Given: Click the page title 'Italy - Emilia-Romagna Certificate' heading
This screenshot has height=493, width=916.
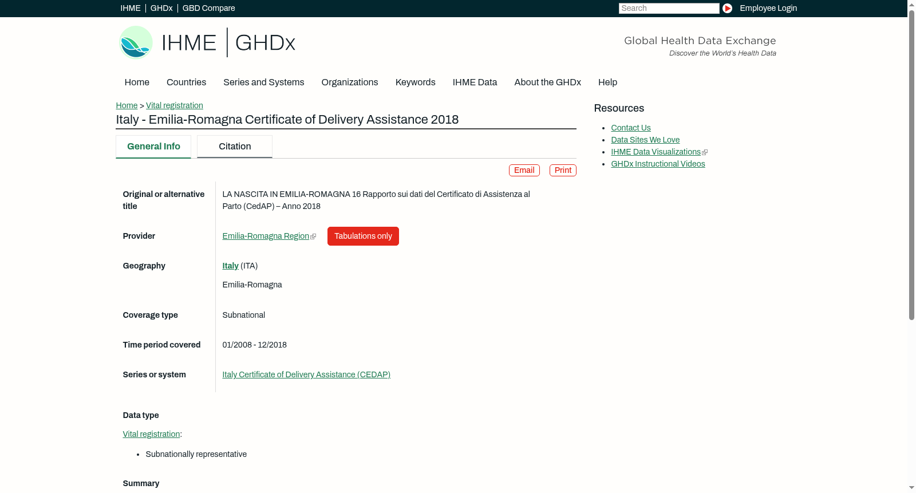Looking at the screenshot, I should 287,120.
